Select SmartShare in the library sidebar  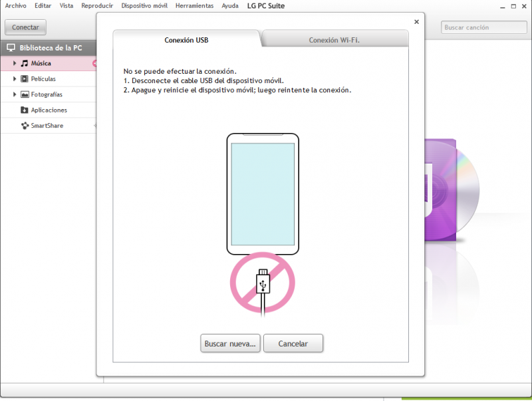[x=49, y=126]
